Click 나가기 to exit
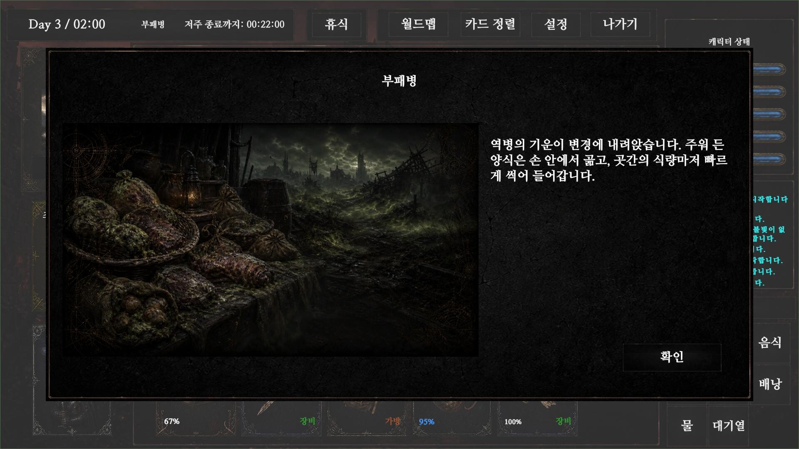 click(x=620, y=24)
